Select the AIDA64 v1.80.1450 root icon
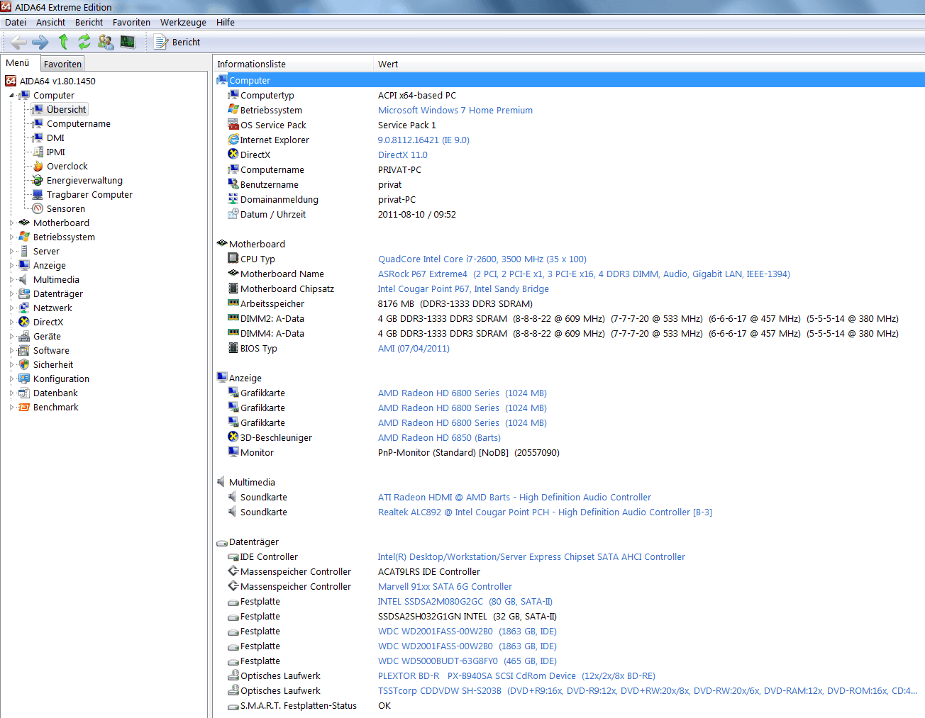925x718 pixels. coord(11,81)
